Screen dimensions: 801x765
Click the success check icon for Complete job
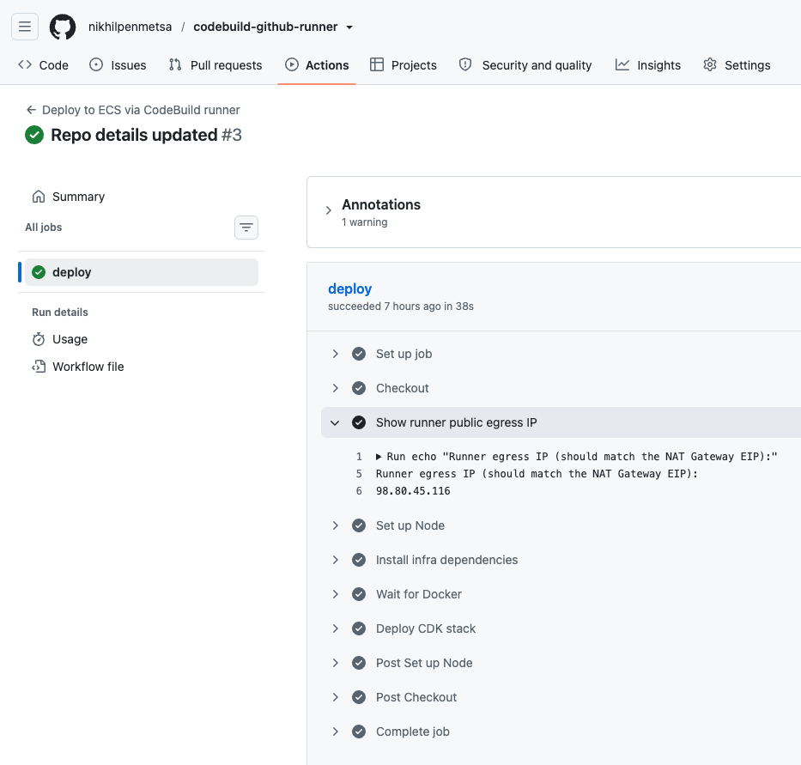click(x=359, y=732)
